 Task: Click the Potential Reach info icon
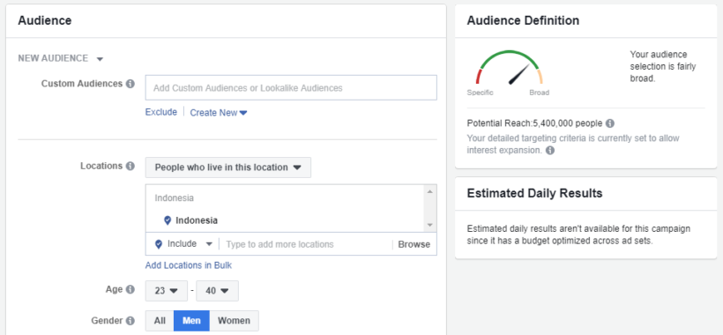(x=610, y=123)
